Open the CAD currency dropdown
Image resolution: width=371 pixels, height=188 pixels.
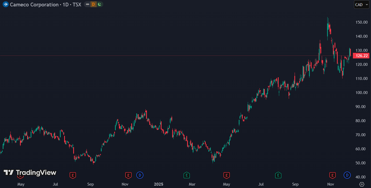pyautogui.click(x=361, y=5)
